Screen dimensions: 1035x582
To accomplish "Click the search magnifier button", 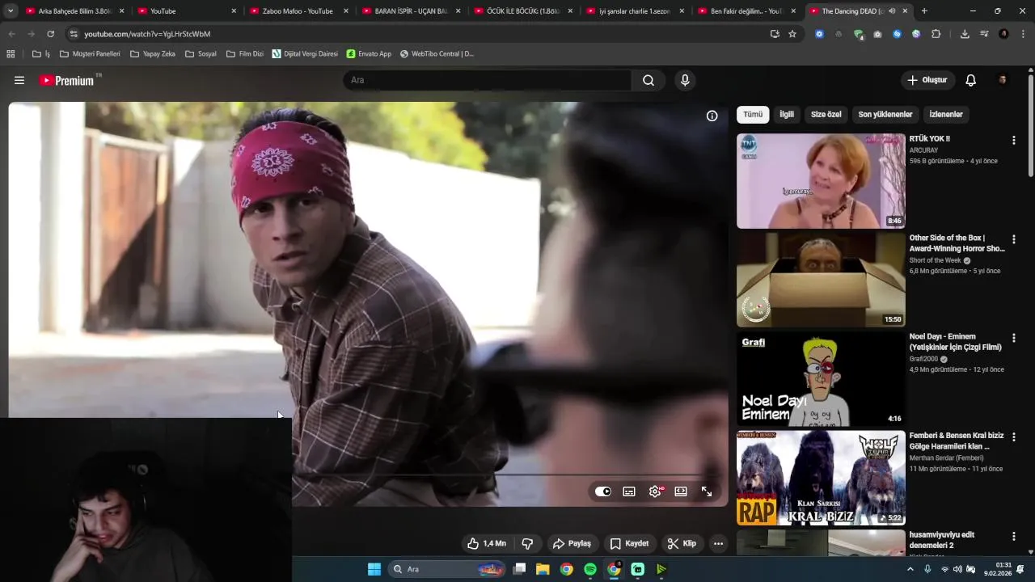I will tap(648, 80).
